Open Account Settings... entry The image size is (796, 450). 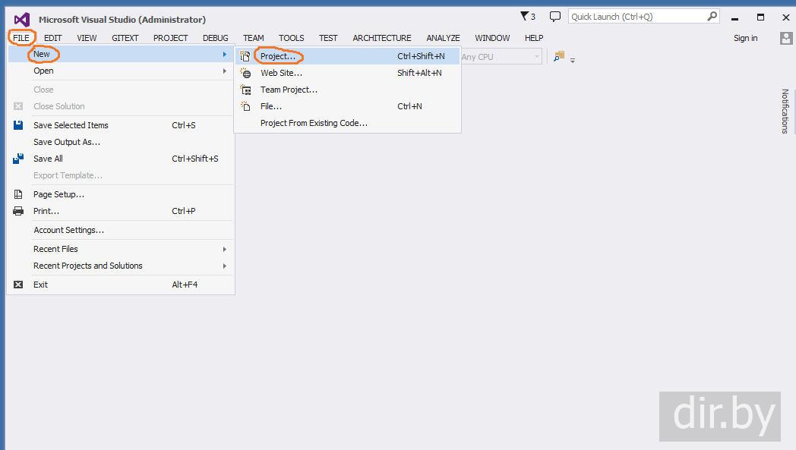(121, 231)
